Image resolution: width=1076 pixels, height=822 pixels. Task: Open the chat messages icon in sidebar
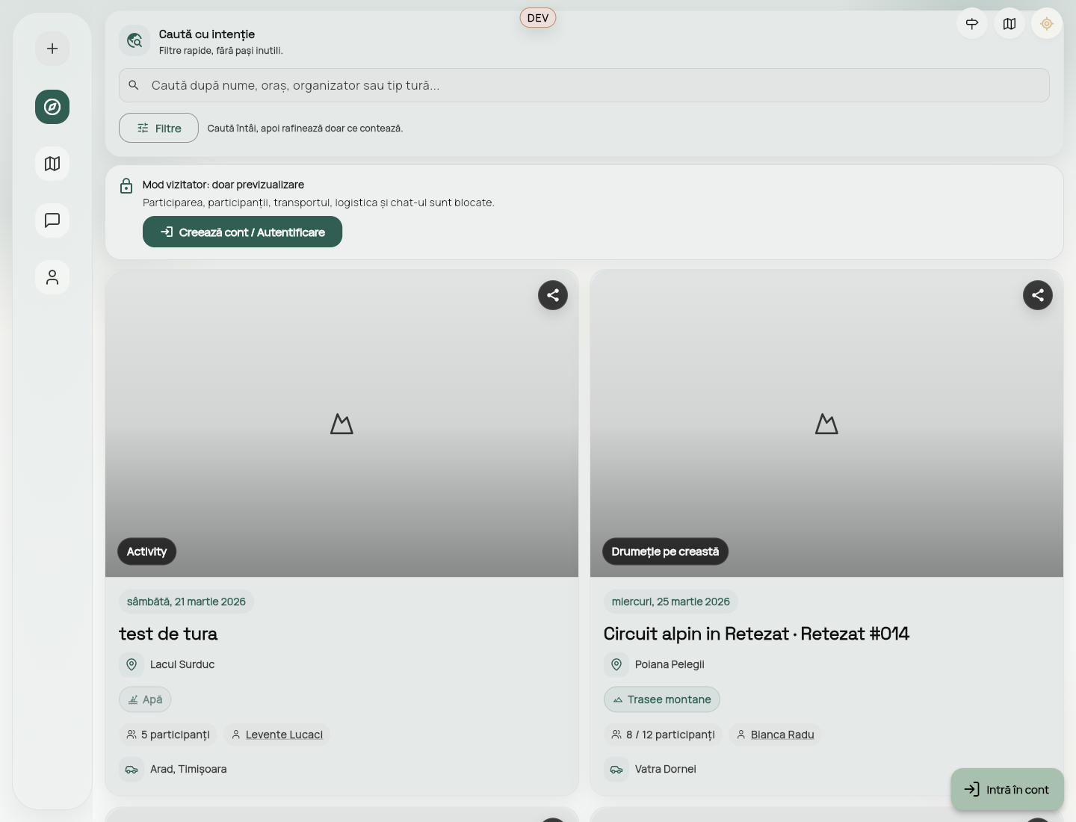(52, 220)
